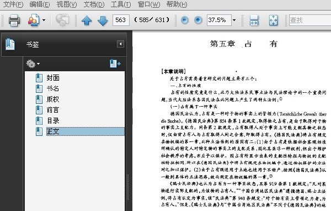This screenshot has width=331, height=211.
Task: Click the 【本章说明】 heading in document
Action: point(174,71)
